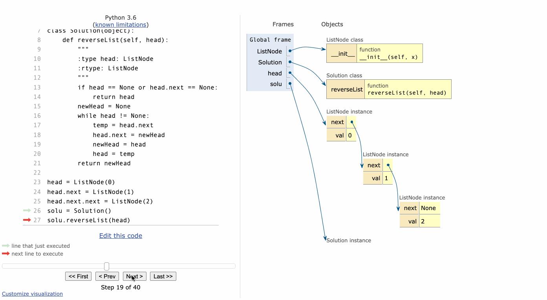Click the reverseList function box in Solution class
The width and height of the screenshot is (547, 300).
(407, 89)
